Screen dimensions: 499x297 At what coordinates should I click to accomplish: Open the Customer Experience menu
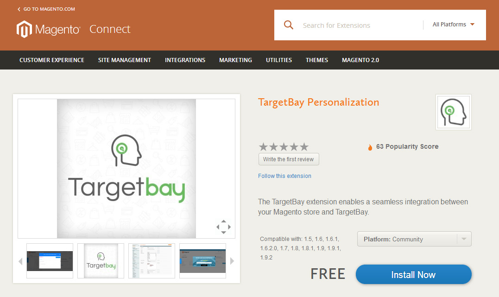tap(52, 60)
